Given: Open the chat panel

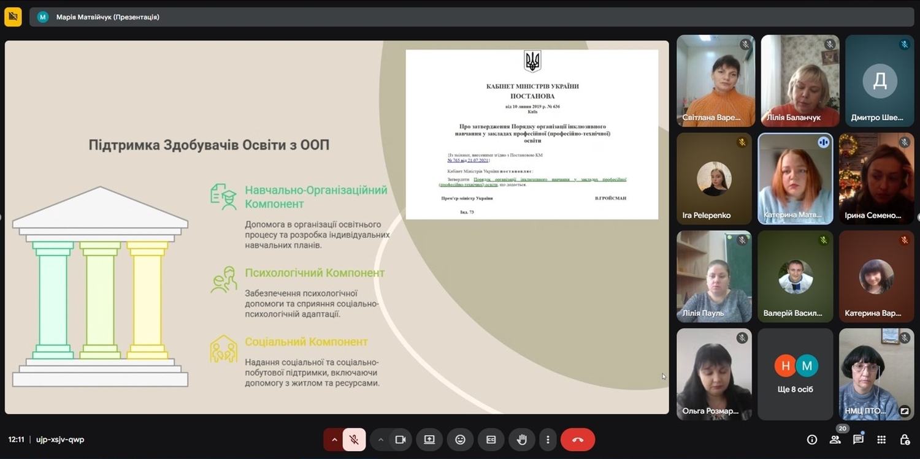Looking at the screenshot, I should point(858,439).
